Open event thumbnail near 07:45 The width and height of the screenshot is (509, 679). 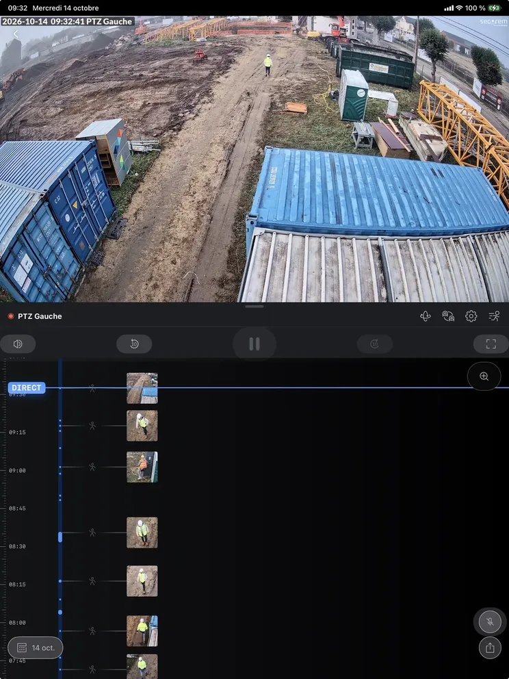(x=142, y=667)
